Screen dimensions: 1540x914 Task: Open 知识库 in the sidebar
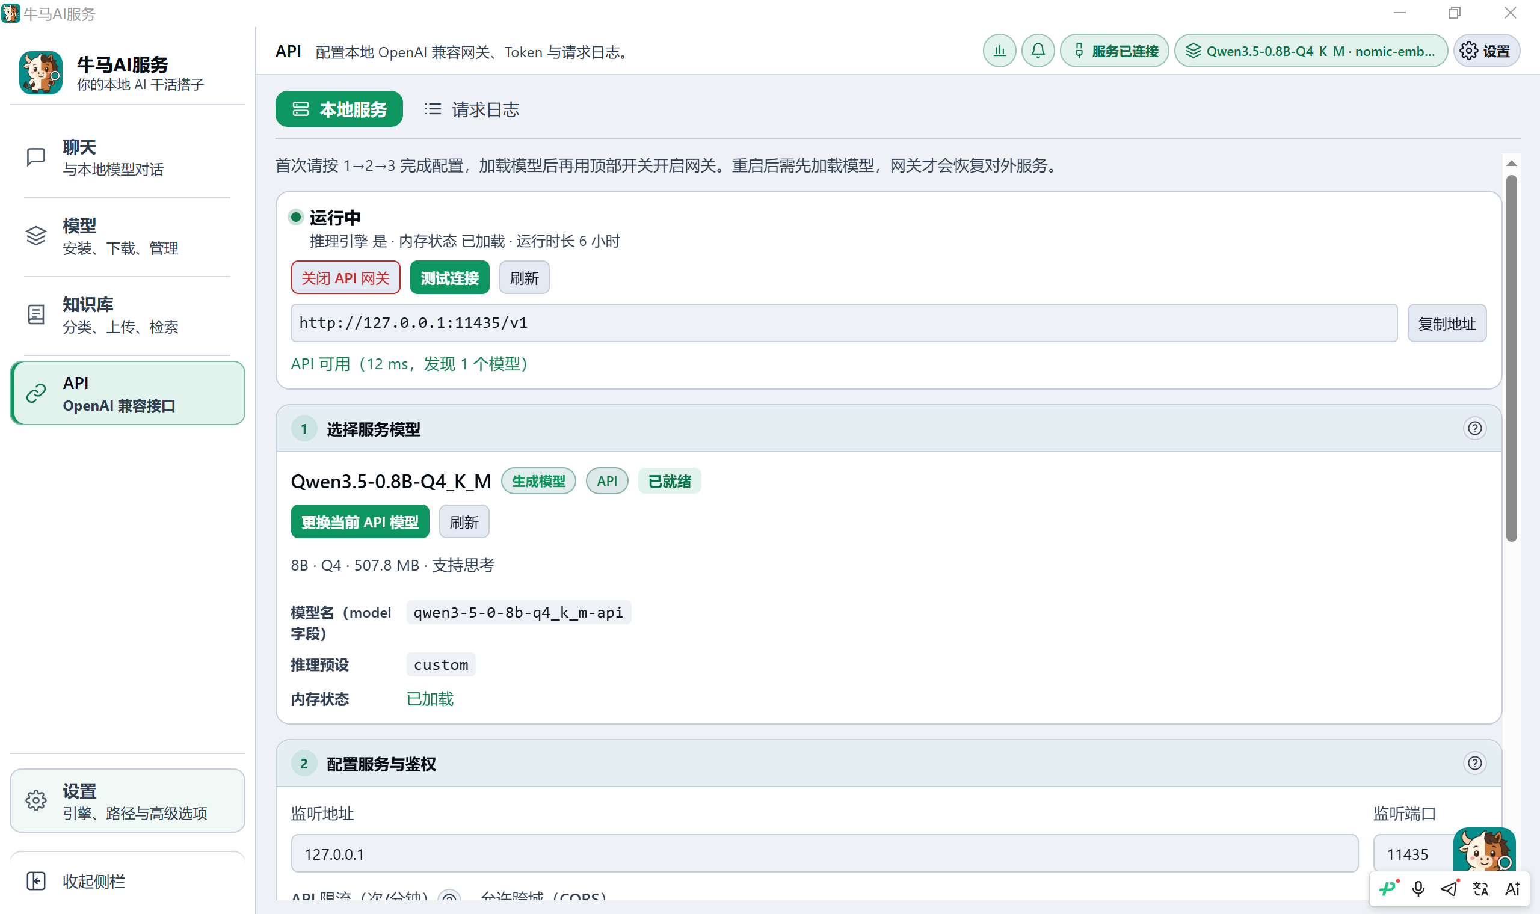[128, 314]
